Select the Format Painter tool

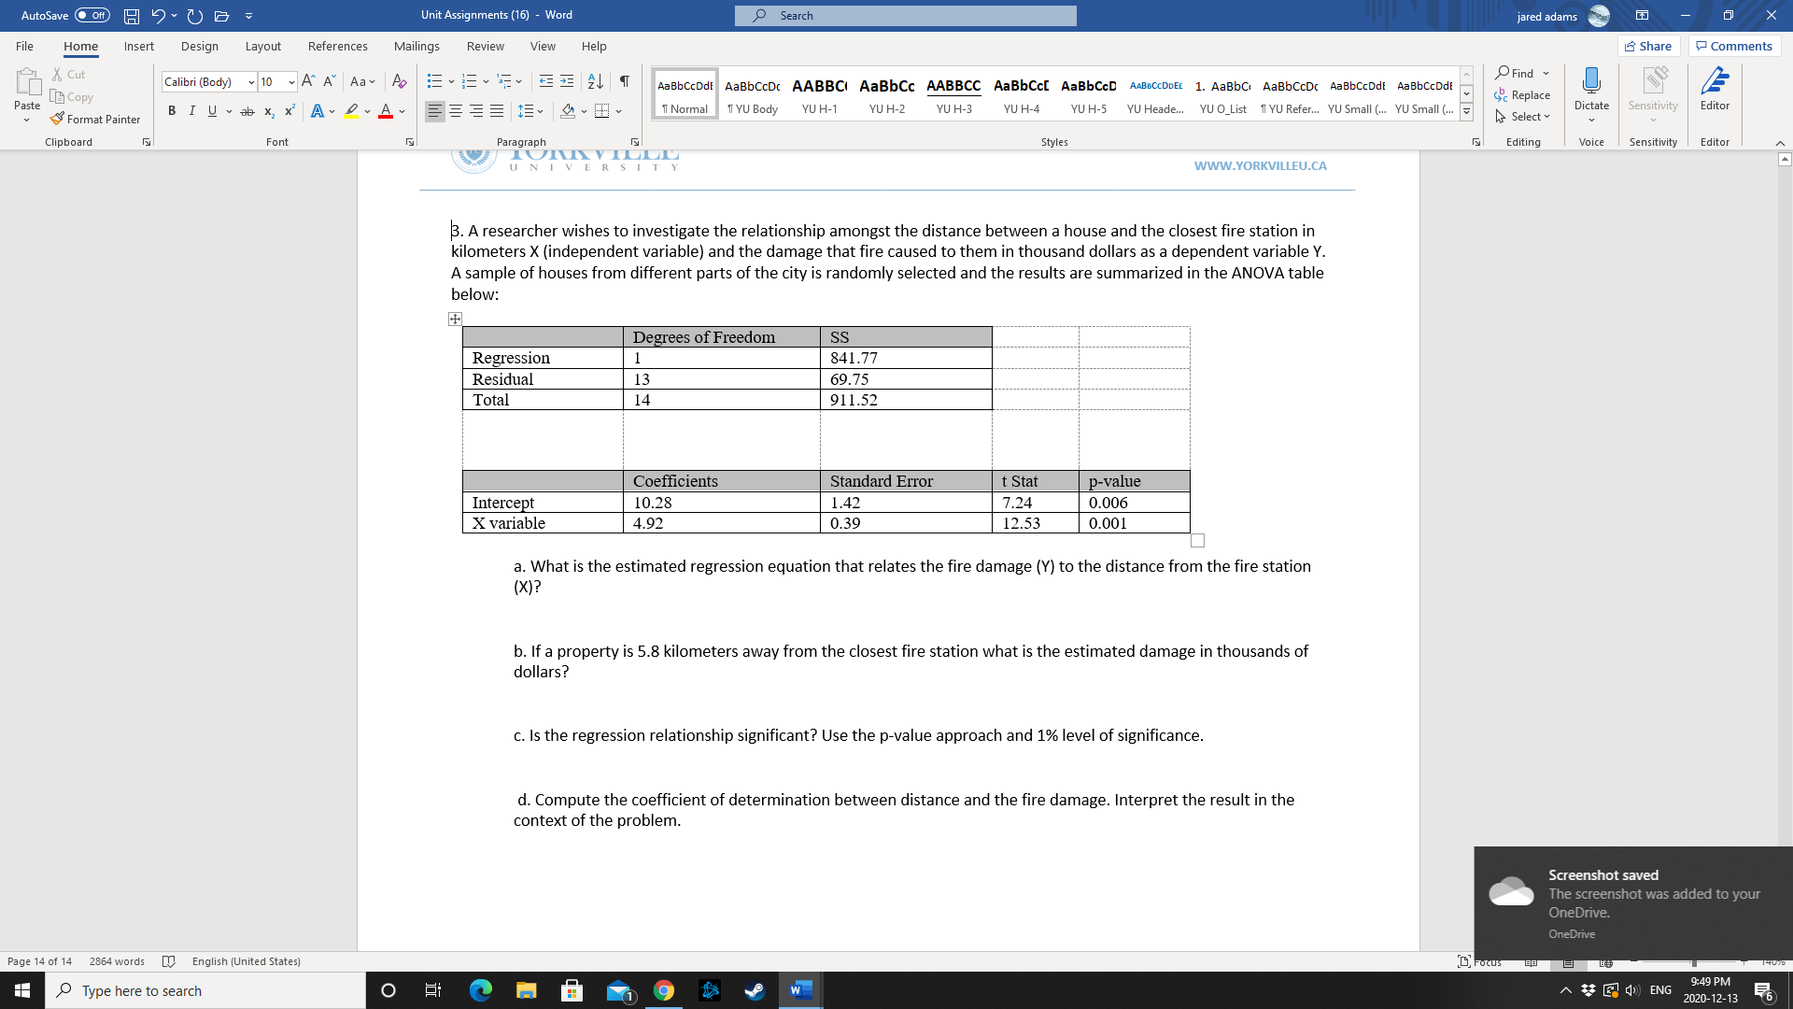click(96, 119)
